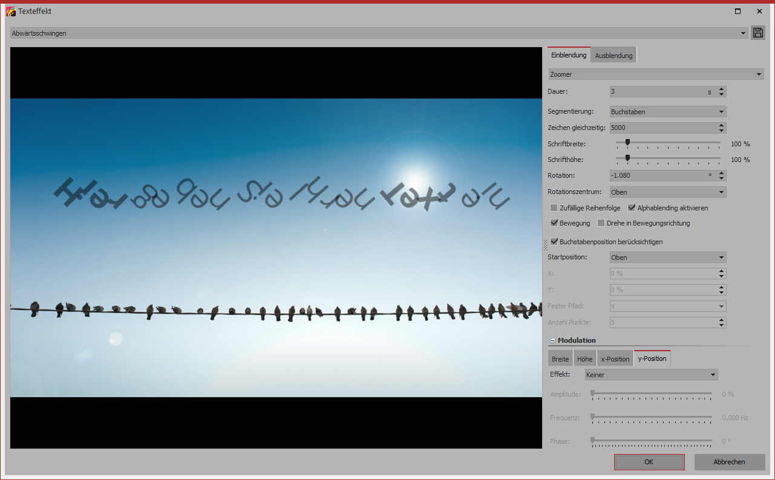Confirm the text effect with OK
Screen dimensions: 775x480
tap(649, 461)
